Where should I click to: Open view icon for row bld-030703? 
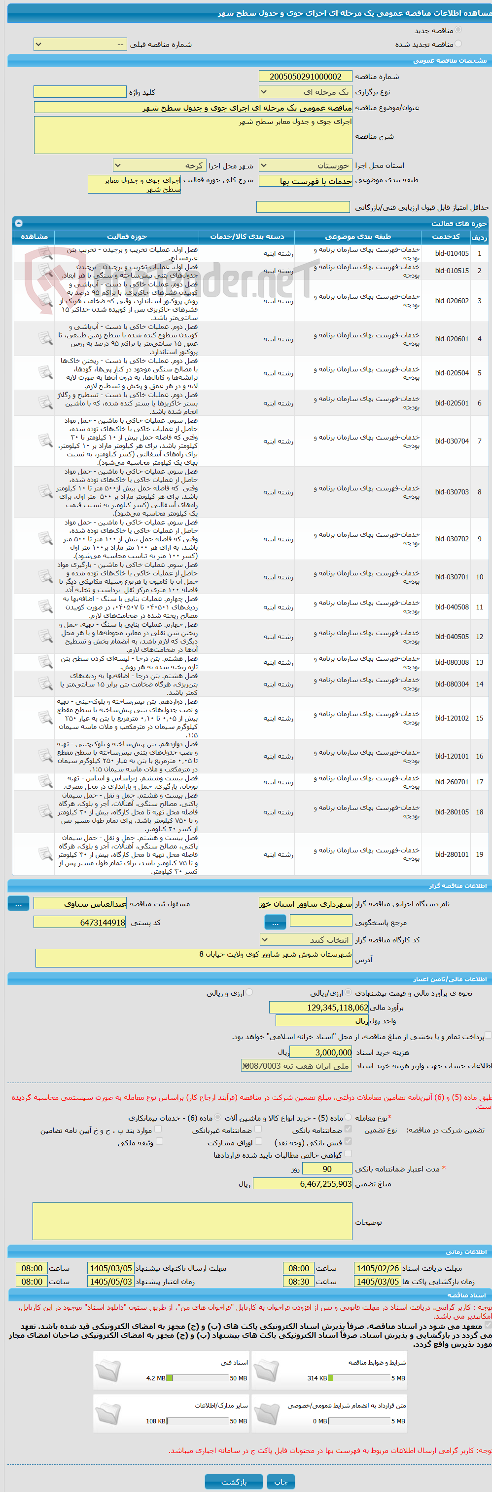45,492
